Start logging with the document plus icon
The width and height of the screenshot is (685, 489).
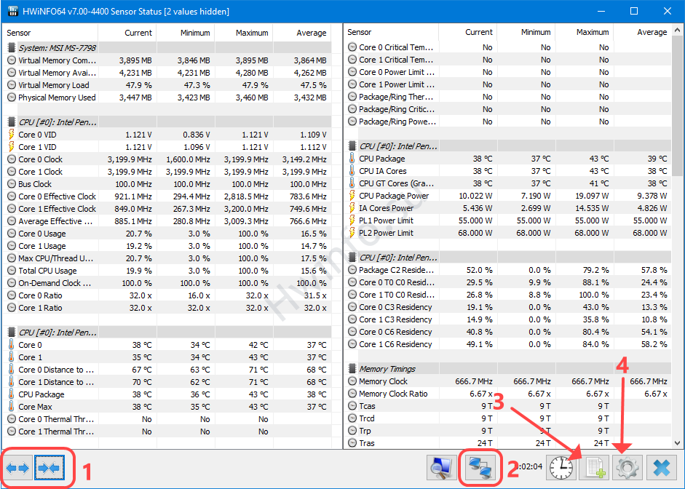[x=593, y=468]
